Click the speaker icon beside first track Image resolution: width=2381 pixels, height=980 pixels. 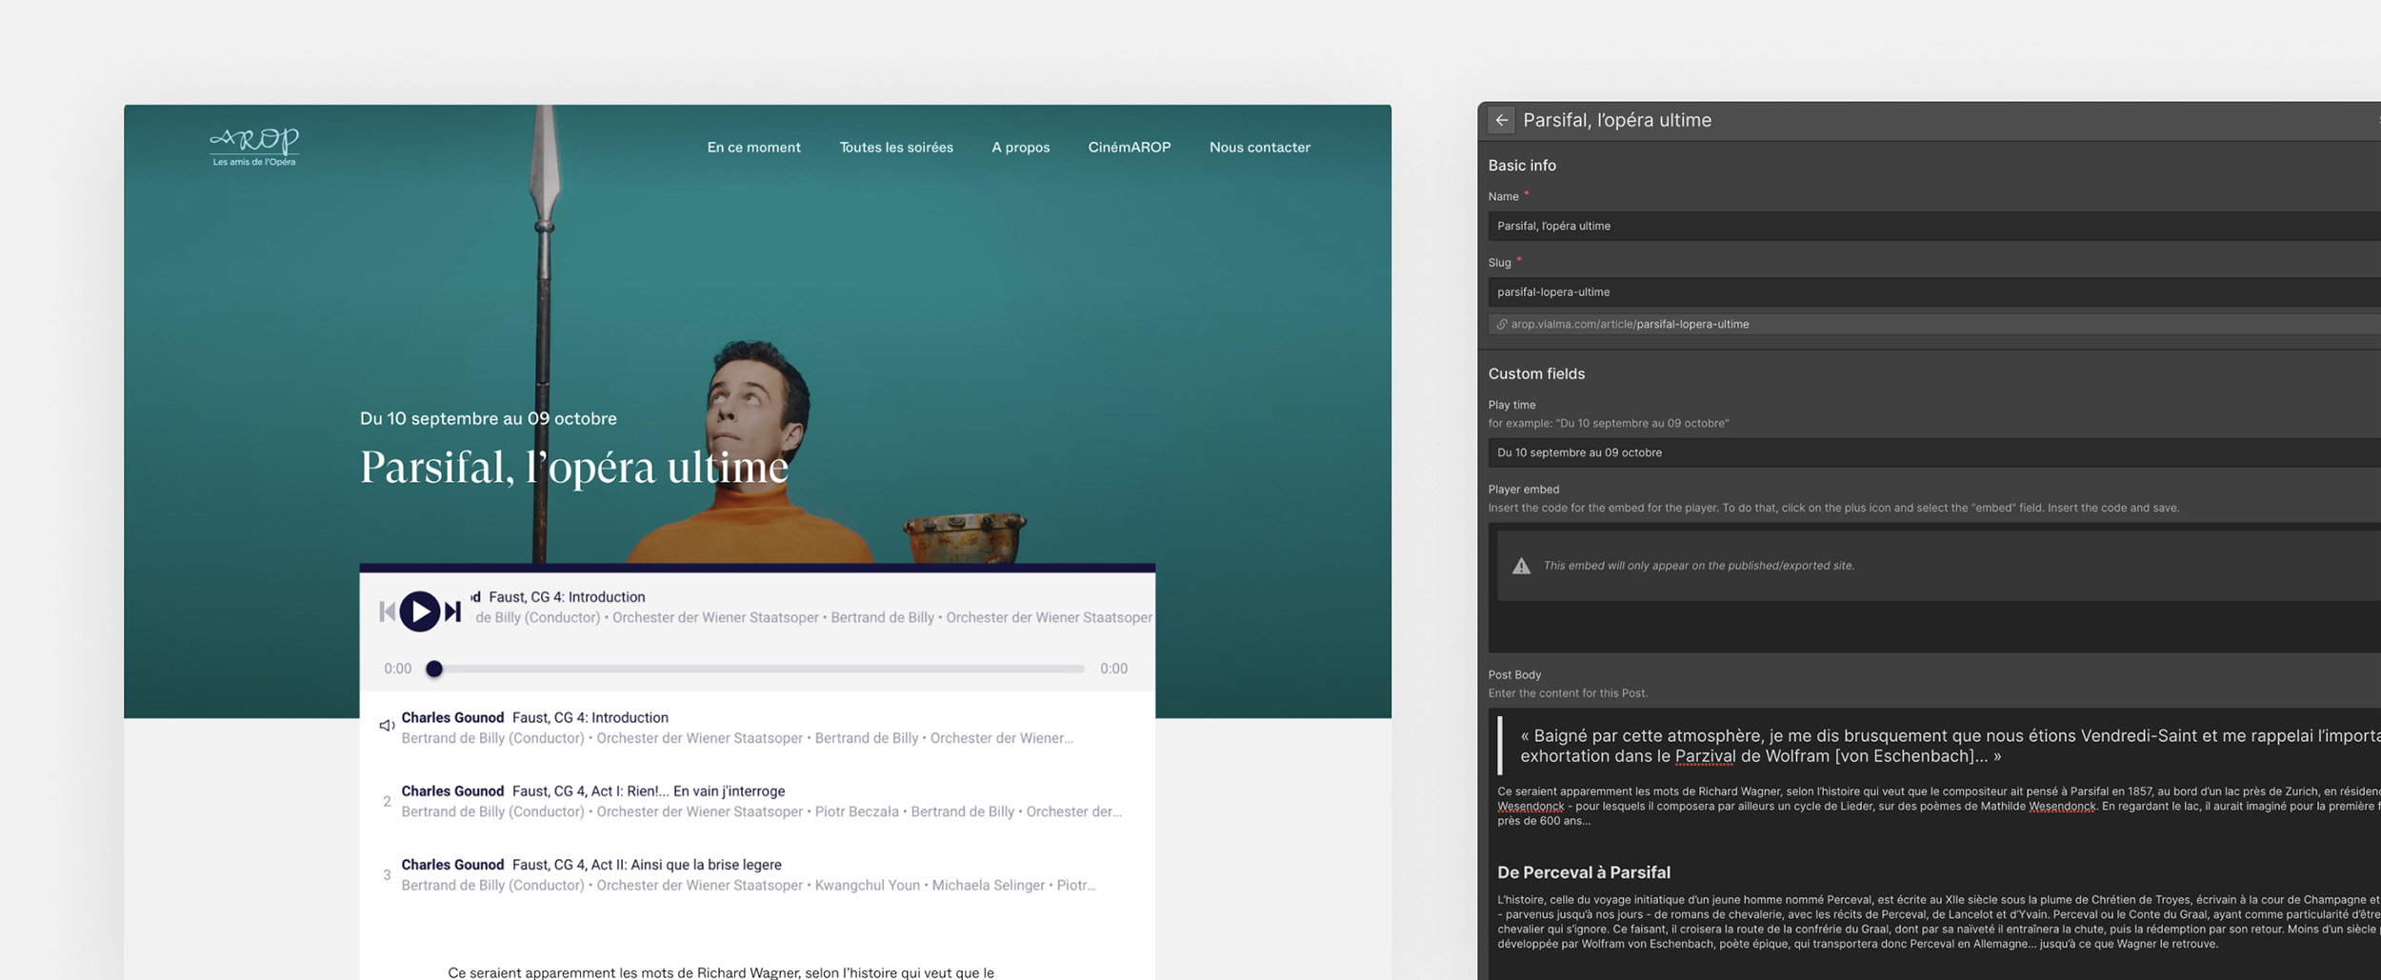(387, 726)
